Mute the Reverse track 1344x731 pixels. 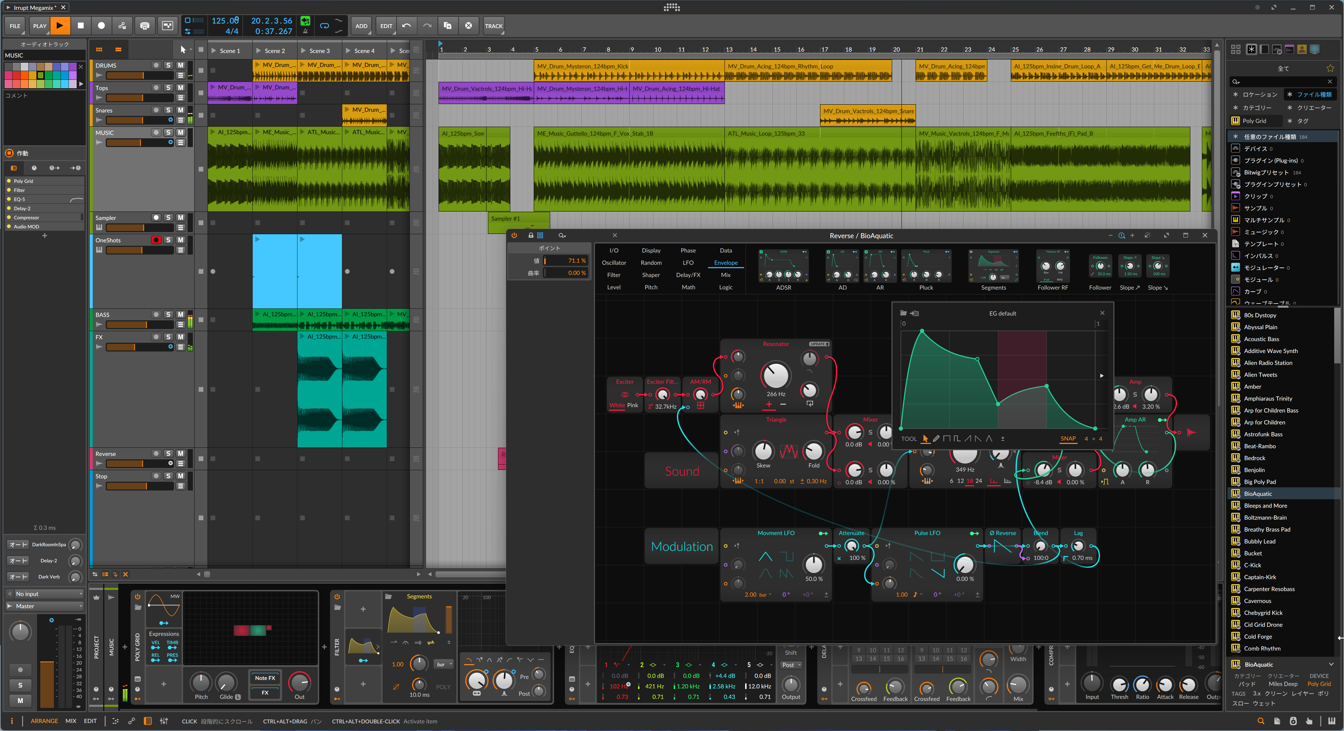(x=181, y=453)
